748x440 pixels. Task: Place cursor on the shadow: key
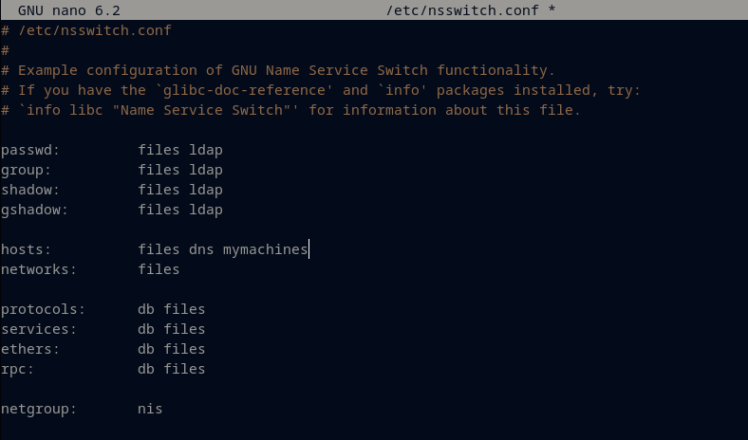click(x=30, y=190)
